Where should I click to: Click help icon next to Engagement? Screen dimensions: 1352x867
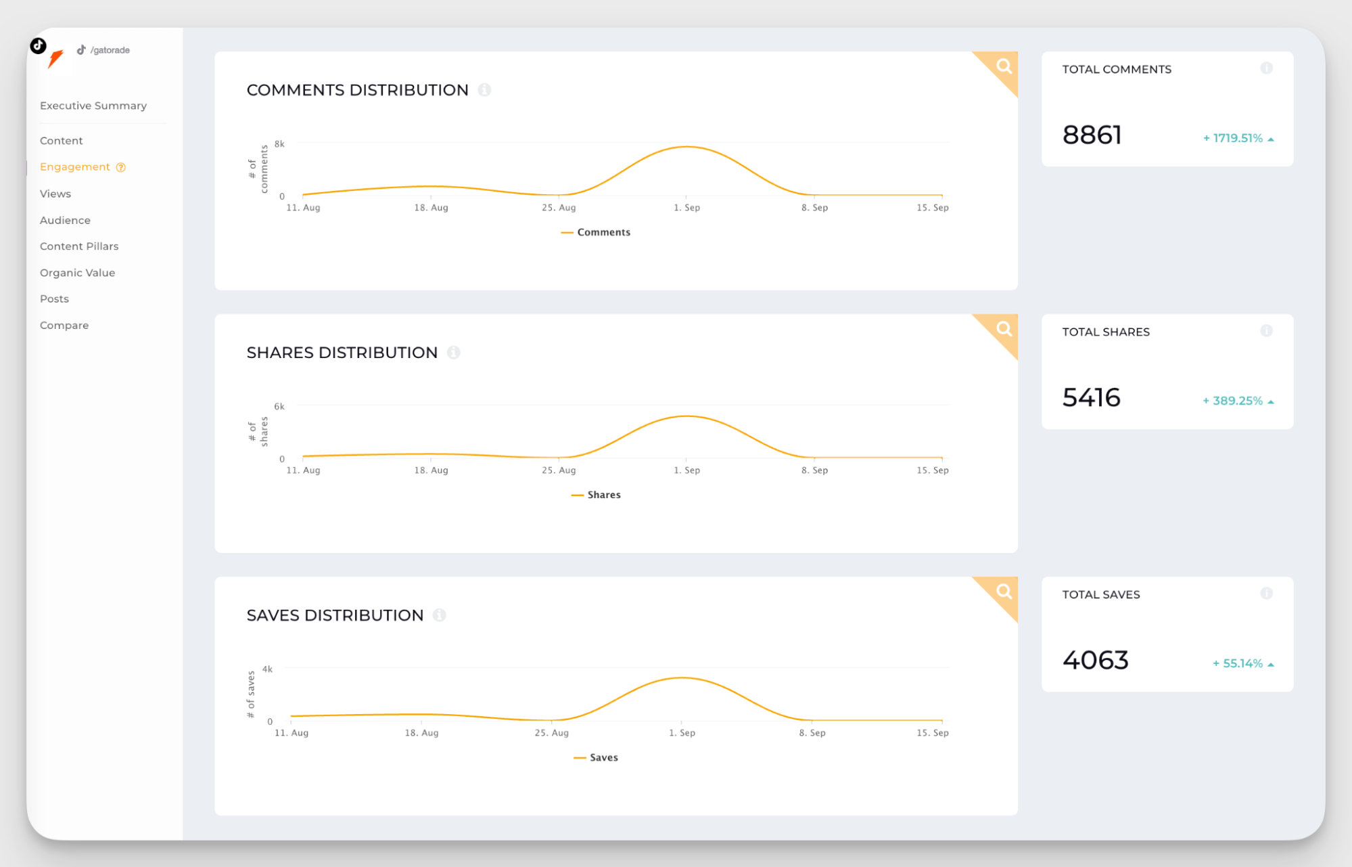tap(121, 167)
